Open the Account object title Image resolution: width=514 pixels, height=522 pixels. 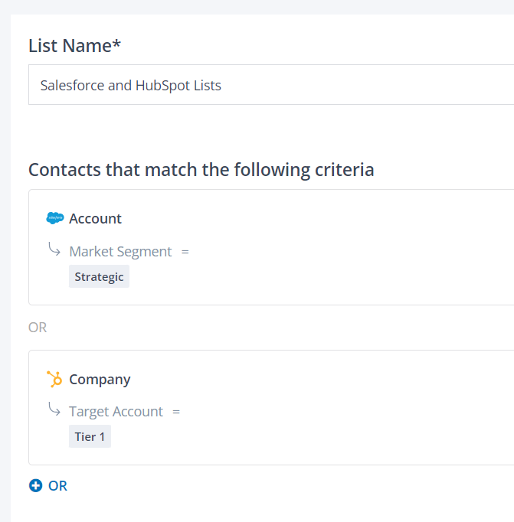pyautogui.click(x=95, y=219)
